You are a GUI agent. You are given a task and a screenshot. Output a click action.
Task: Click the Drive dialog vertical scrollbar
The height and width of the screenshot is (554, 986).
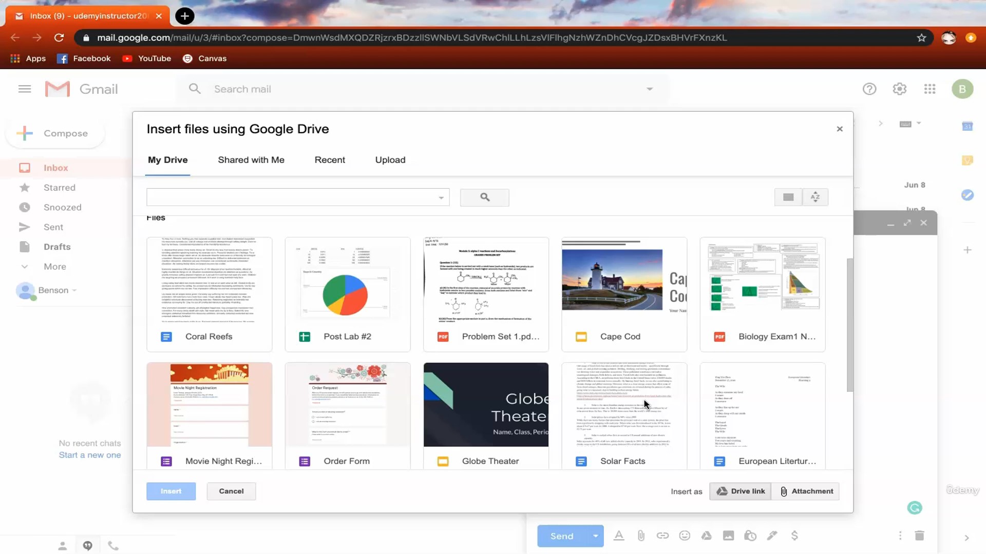[849, 325]
